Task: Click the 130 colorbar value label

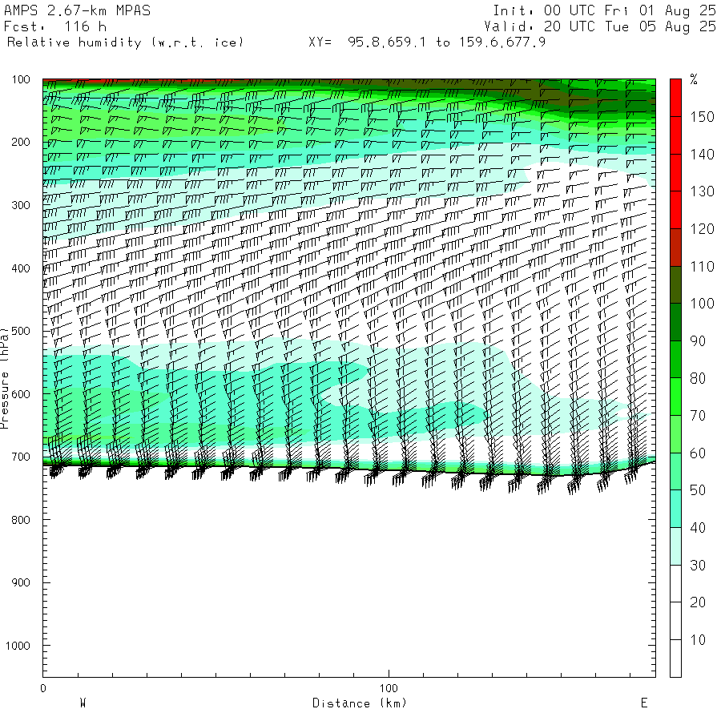Action: pos(702,191)
